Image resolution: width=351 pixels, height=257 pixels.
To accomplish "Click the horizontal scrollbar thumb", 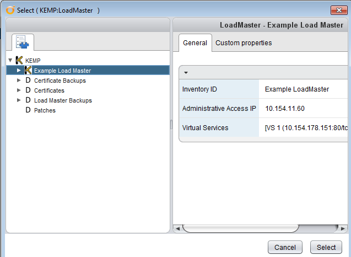I will [241, 228].
